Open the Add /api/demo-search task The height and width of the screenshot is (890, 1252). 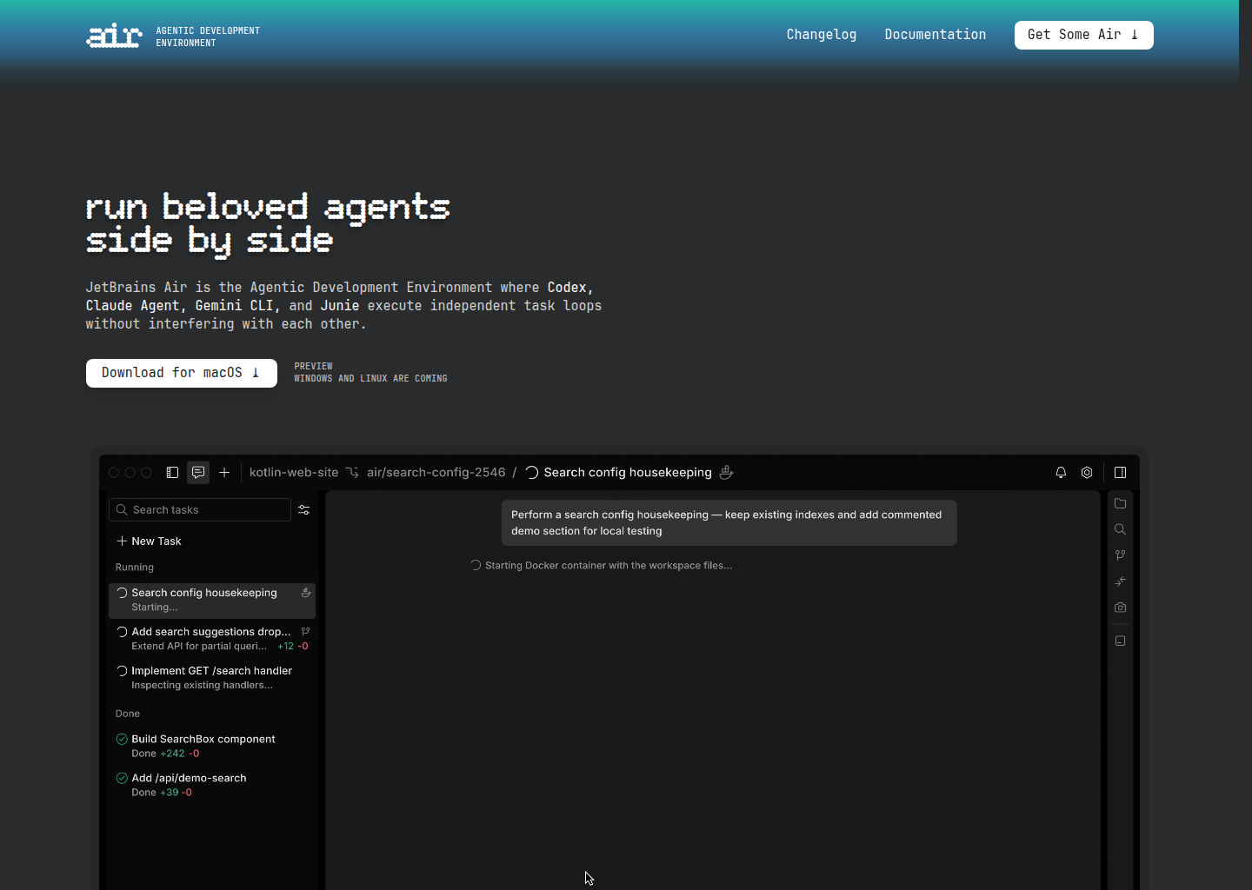click(212, 785)
